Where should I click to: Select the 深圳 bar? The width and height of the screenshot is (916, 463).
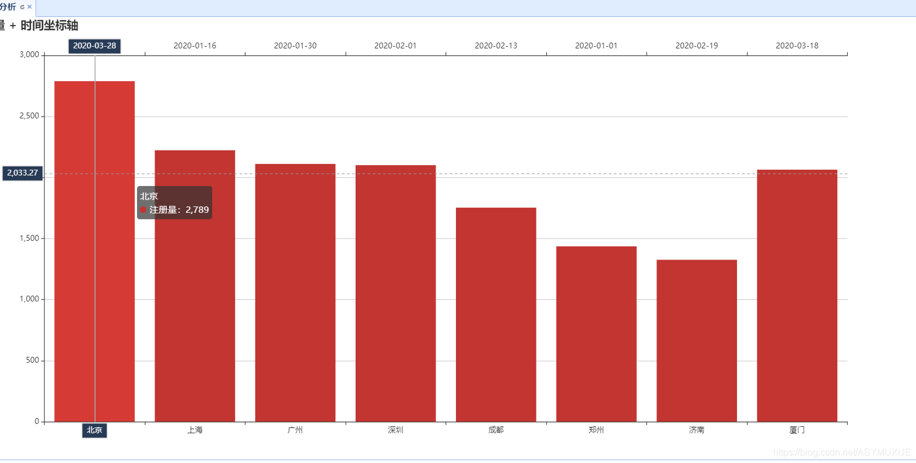tap(395, 293)
